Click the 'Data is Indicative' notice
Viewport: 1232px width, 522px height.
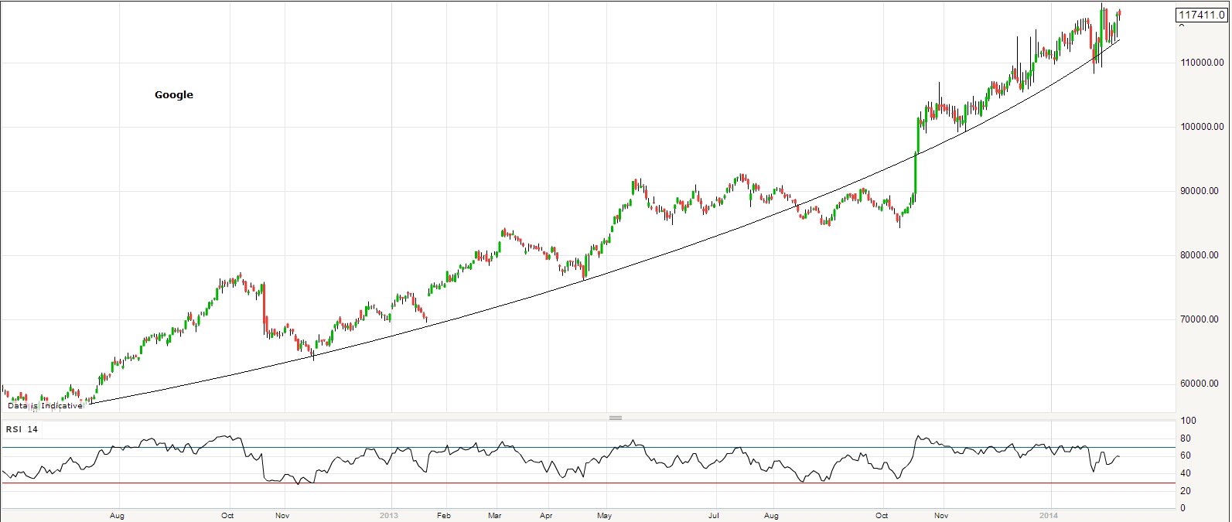click(45, 405)
